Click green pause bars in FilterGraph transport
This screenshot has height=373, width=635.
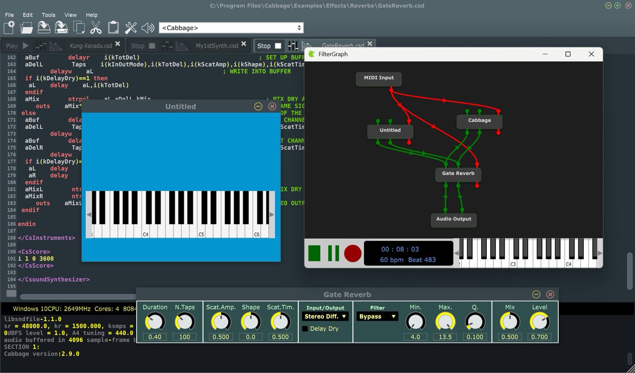click(333, 253)
